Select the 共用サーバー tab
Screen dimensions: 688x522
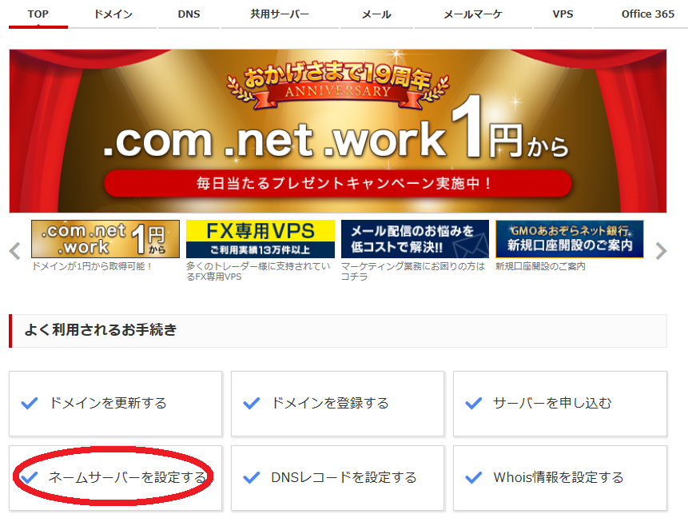[280, 14]
